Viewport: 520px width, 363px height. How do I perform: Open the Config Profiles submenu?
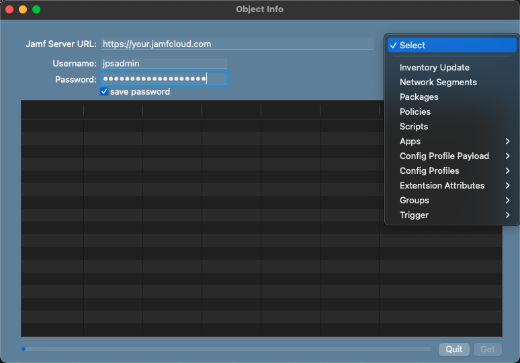(451, 171)
